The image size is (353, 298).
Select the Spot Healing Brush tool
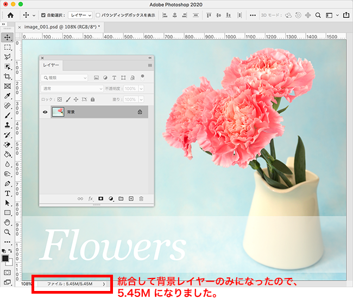[7, 106]
